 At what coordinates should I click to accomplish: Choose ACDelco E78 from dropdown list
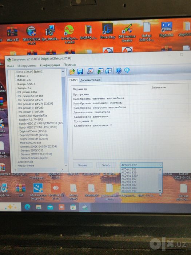[x=139, y=182]
